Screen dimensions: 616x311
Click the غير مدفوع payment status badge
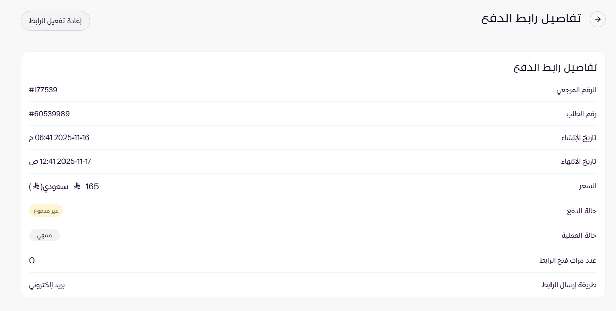point(46,211)
